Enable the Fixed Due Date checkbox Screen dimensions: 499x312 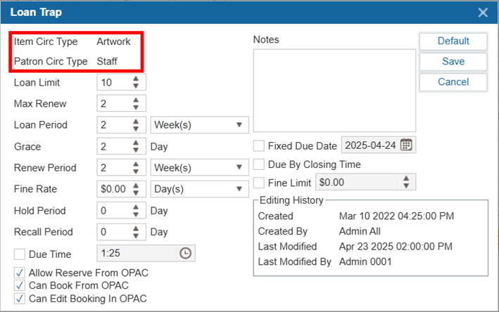tap(259, 146)
